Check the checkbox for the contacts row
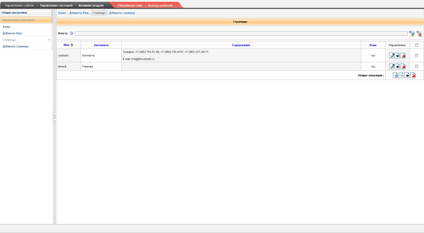Screen dimensions: 424x233 pos(417,56)
